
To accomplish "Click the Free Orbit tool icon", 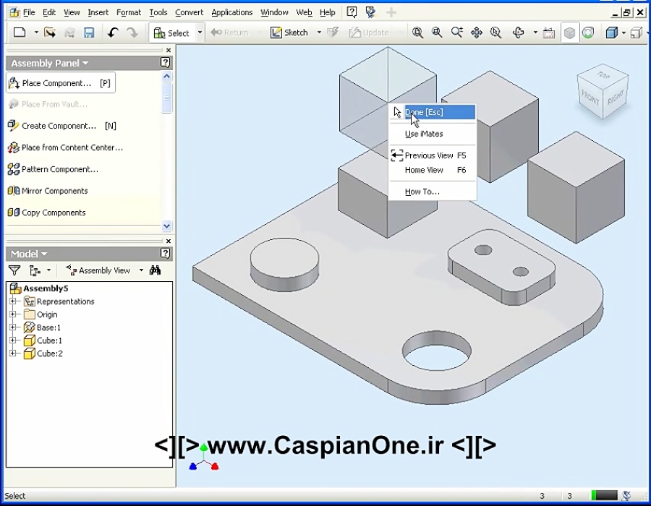I will [x=519, y=33].
